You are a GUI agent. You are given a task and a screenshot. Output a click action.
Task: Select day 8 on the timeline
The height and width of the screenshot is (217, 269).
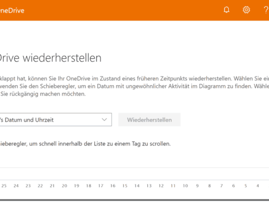point(209,186)
